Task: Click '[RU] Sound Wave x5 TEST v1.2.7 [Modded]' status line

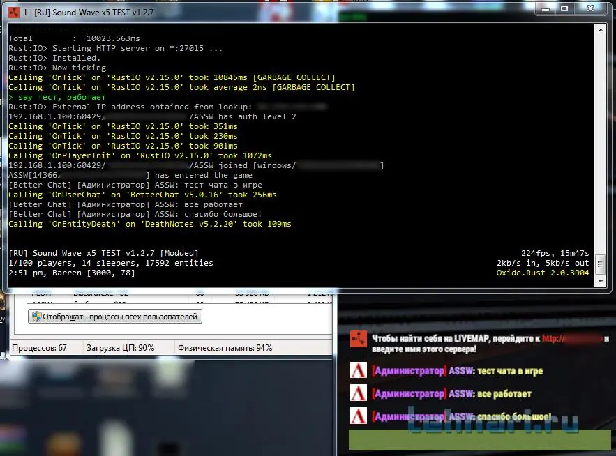Action: pos(103,253)
